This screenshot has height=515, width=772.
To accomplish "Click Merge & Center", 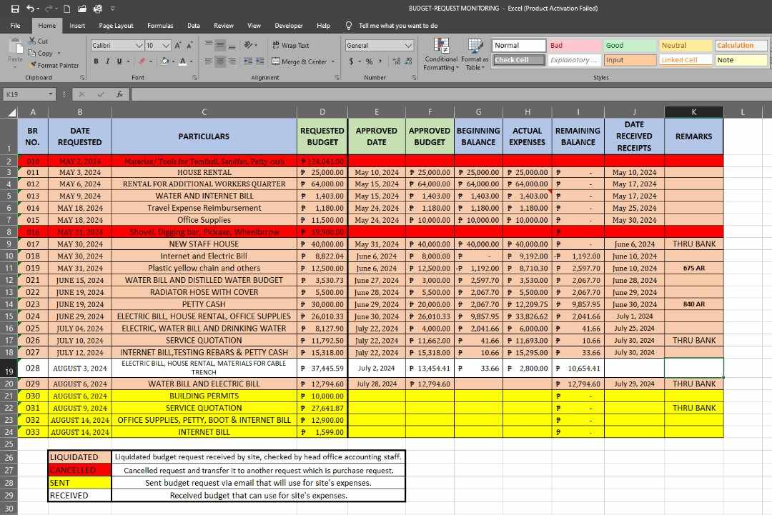I will (x=300, y=61).
